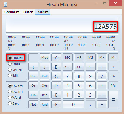
Task: Click the open parenthesis button
Action: click(x=33, y=67)
